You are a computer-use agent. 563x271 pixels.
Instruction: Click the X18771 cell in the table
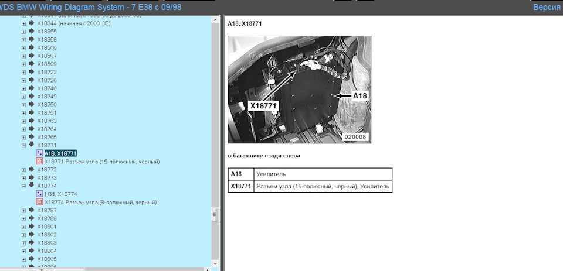point(241,186)
